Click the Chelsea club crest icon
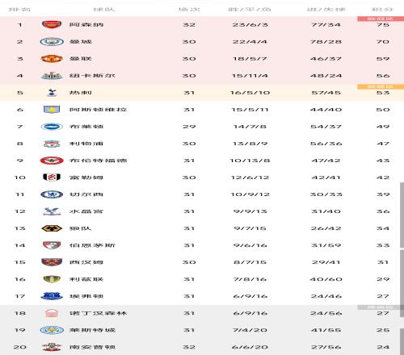Image resolution: width=404 pixels, height=355 pixels. pos(52,194)
